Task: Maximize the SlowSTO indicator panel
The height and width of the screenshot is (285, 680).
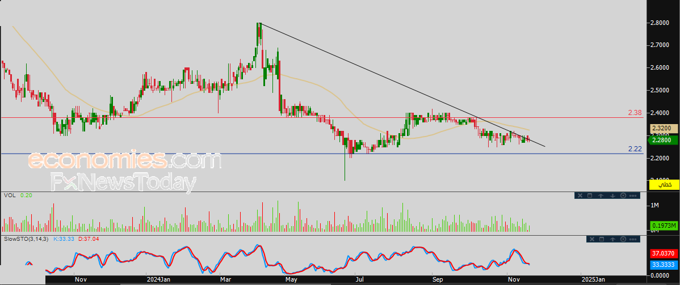Action: (602, 239)
